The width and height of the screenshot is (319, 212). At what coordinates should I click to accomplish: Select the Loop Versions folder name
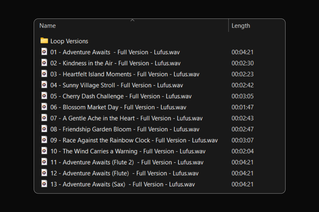[x=69, y=41]
